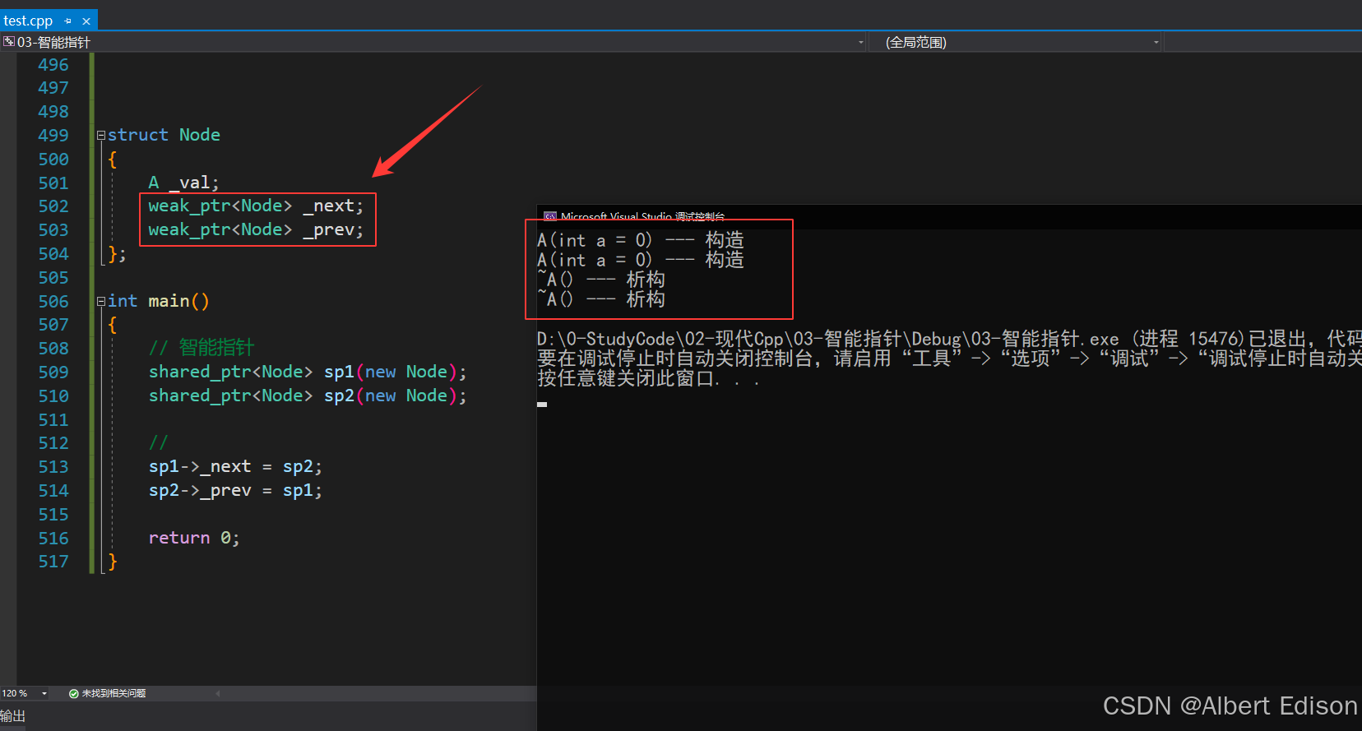Click the last '~A() --- 析构' console line
Screen dimensions: 1362x731
coord(601,299)
